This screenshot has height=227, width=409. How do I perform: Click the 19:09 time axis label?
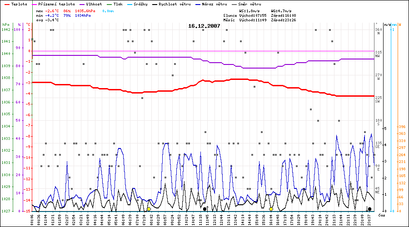point(306,220)
